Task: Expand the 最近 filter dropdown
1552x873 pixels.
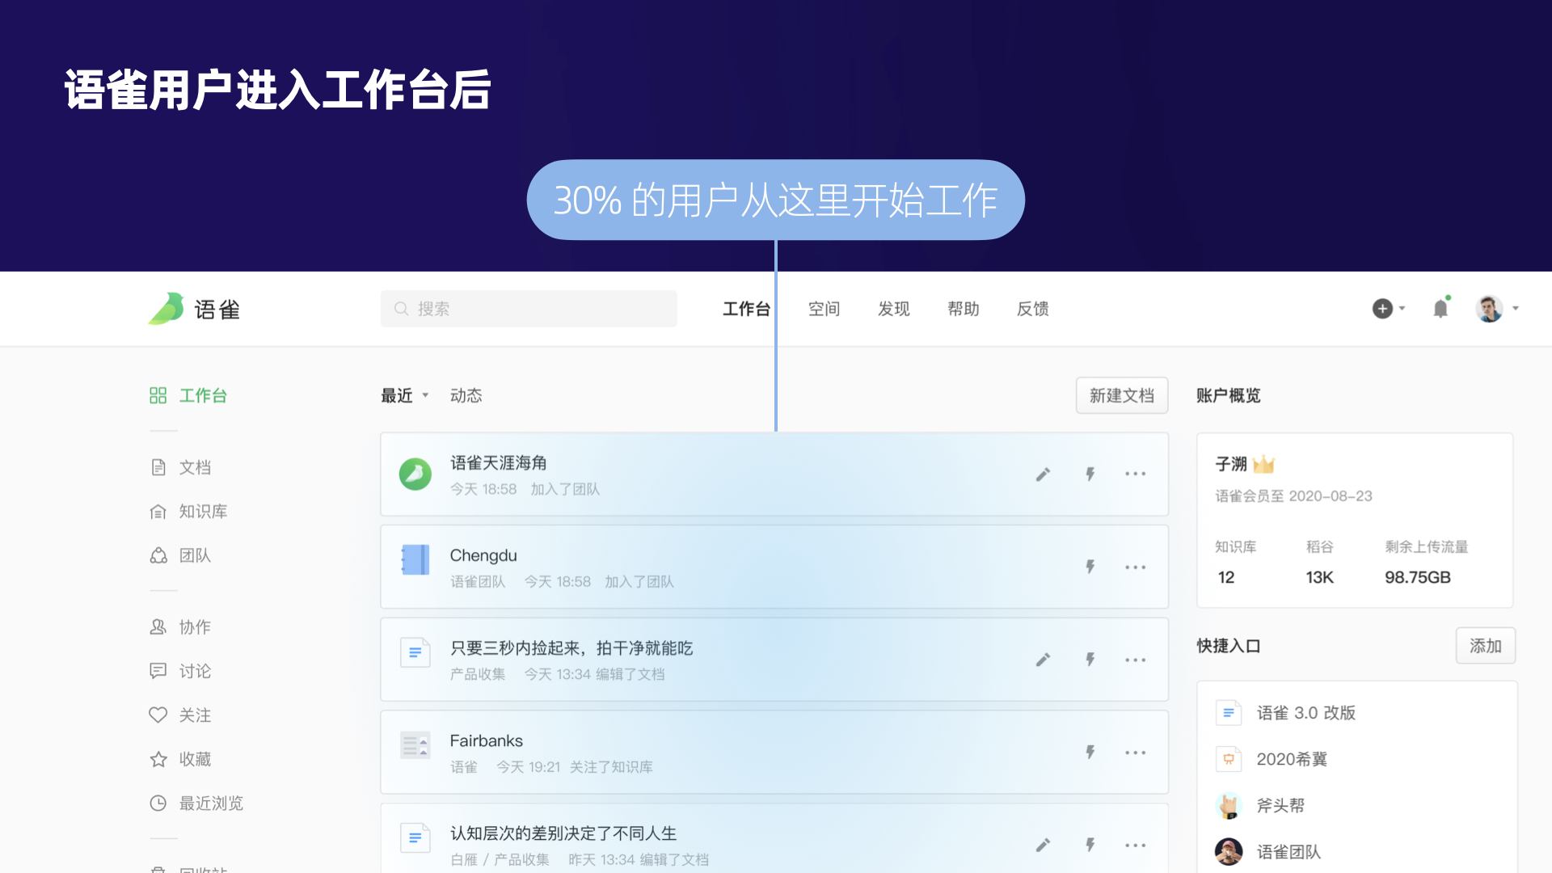Action: click(x=404, y=395)
